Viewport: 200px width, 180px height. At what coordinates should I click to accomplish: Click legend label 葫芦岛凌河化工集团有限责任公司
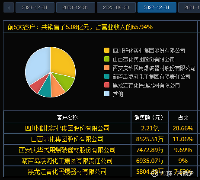click(151, 77)
